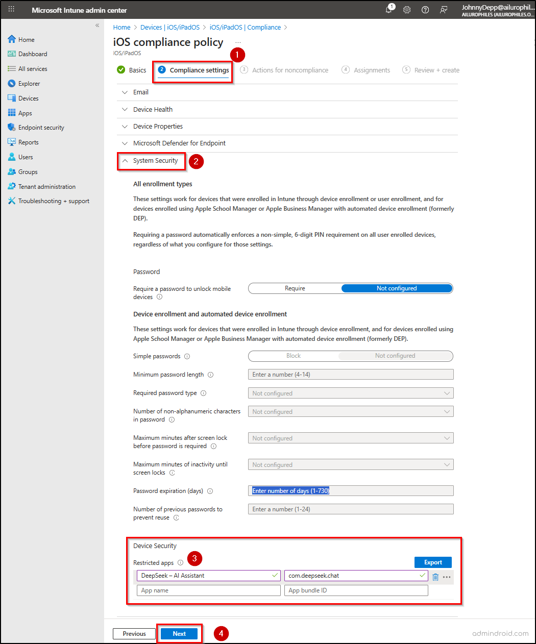The height and width of the screenshot is (644, 536).
Task: Click the empty App bundle ID field
Action: click(356, 590)
